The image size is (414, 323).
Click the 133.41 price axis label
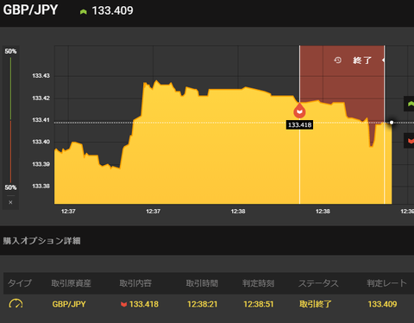(x=41, y=120)
